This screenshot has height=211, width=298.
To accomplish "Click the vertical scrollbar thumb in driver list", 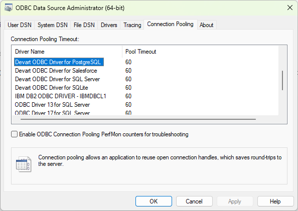I will [x=282, y=80].
